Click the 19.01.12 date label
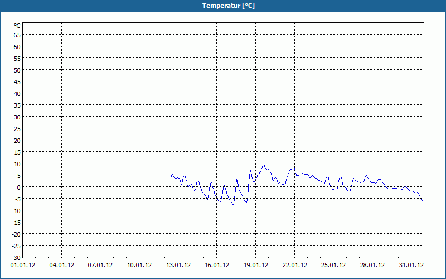Image resolution: width=446 pixels, height=279 pixels. coord(256,266)
